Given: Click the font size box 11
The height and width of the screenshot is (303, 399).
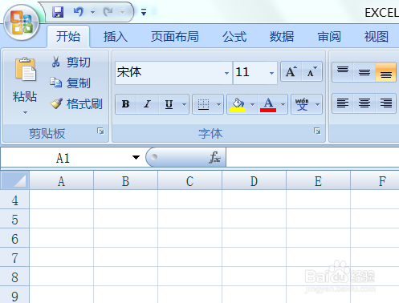Looking at the screenshot, I should point(250,72).
